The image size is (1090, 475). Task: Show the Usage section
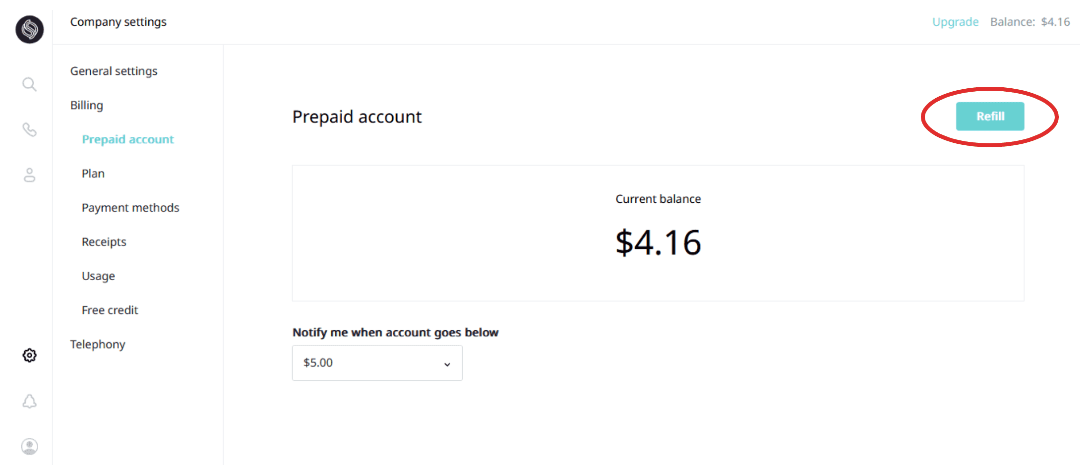pos(98,276)
